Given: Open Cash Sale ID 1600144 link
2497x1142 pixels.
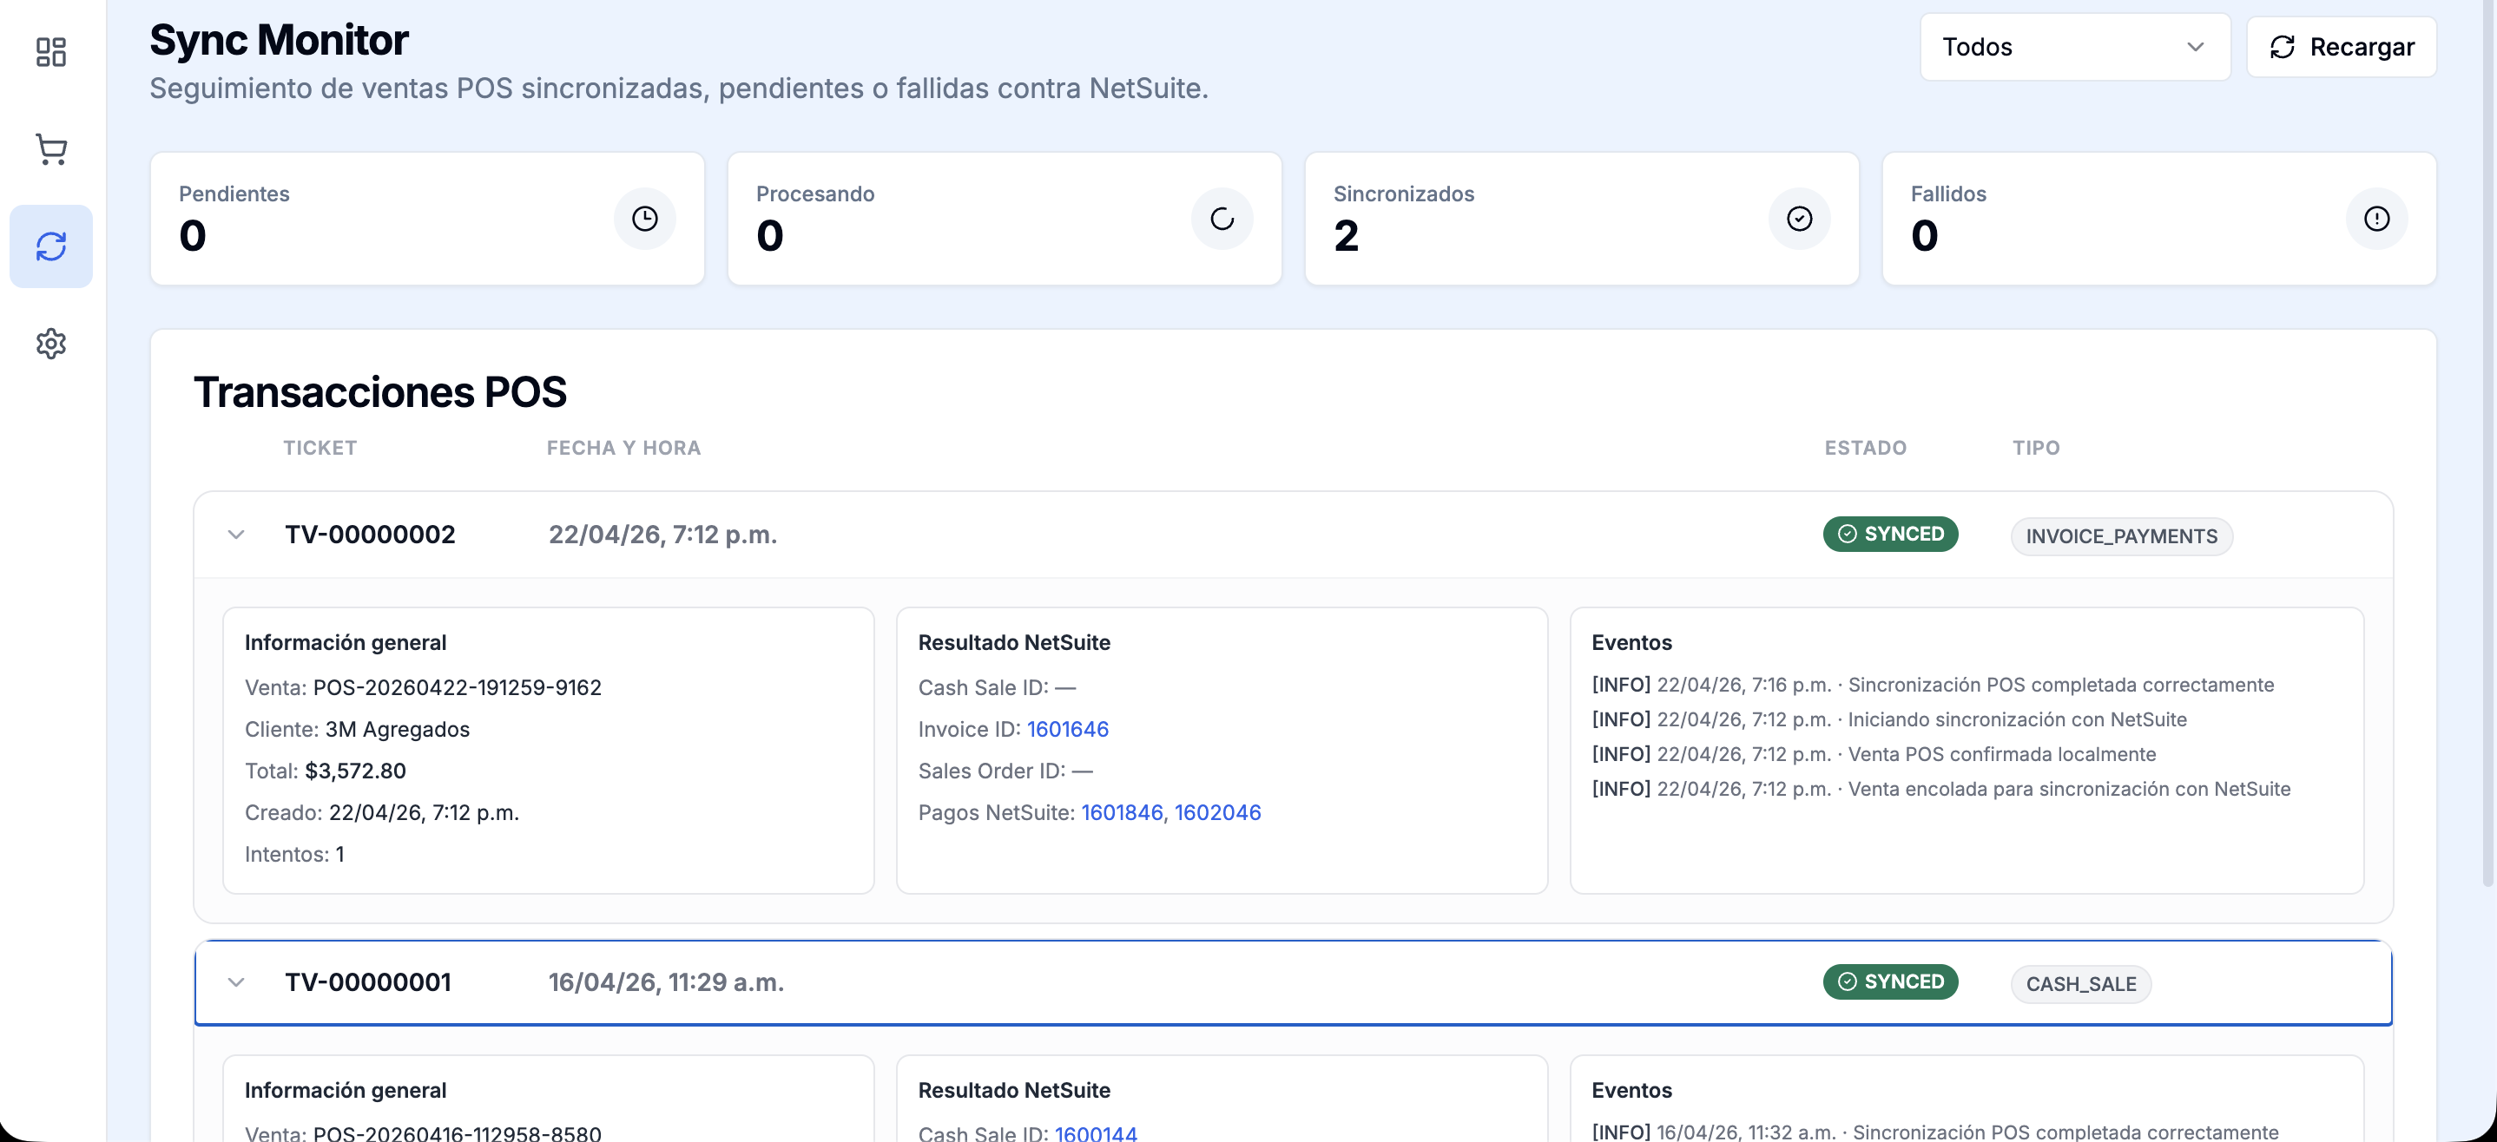Looking at the screenshot, I should pos(1096,1132).
